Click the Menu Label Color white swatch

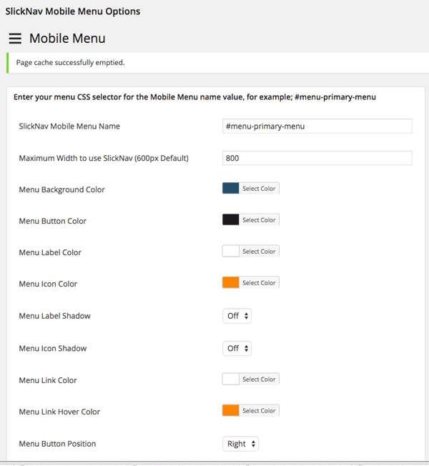[x=231, y=252]
